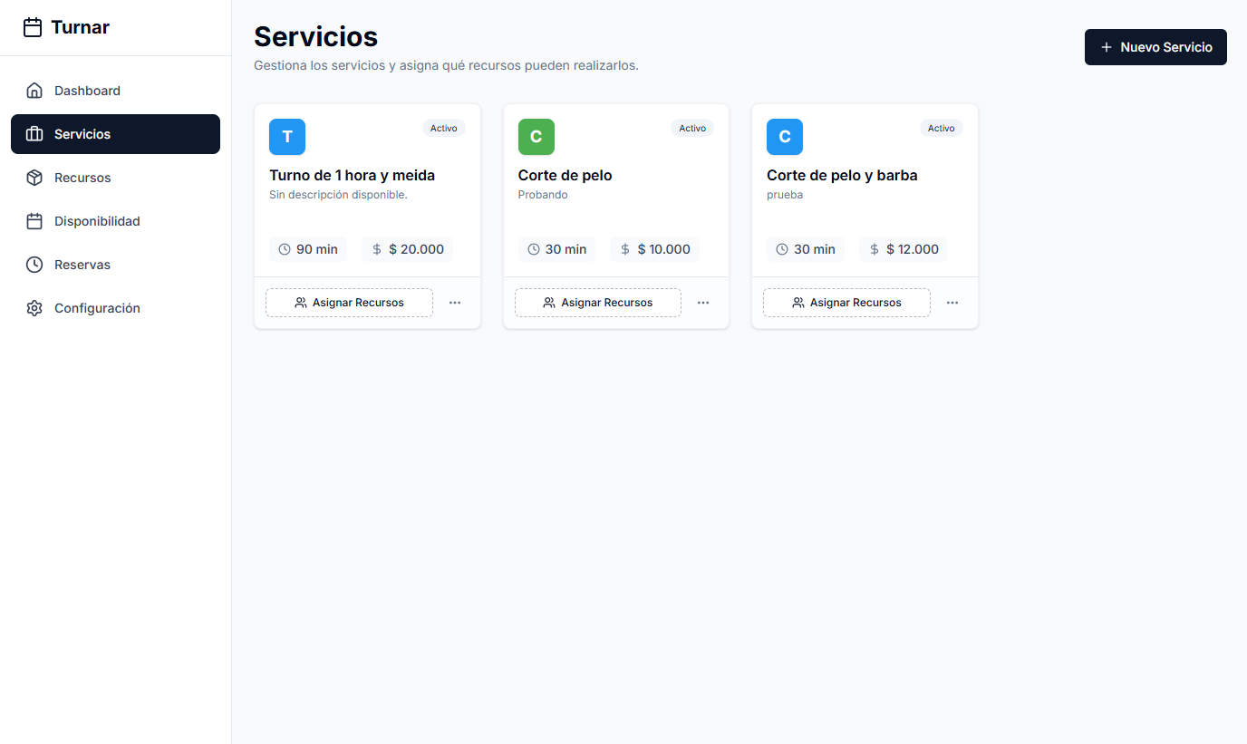Click the $ 12.000 price chip

click(x=904, y=249)
